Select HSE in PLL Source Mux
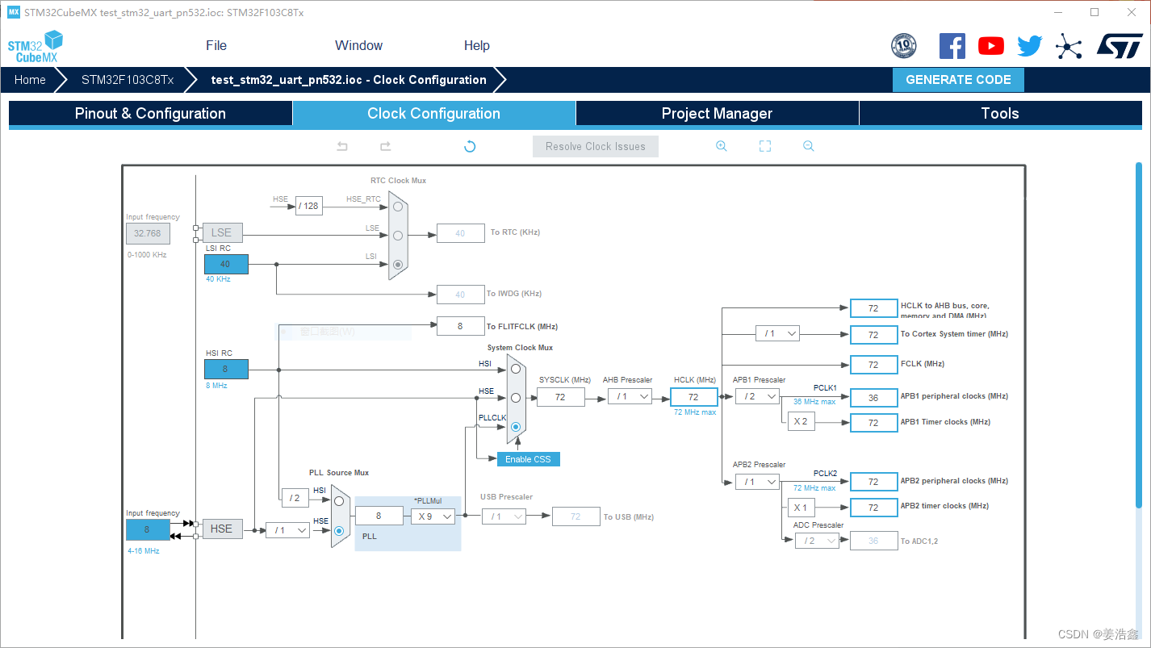 339,531
